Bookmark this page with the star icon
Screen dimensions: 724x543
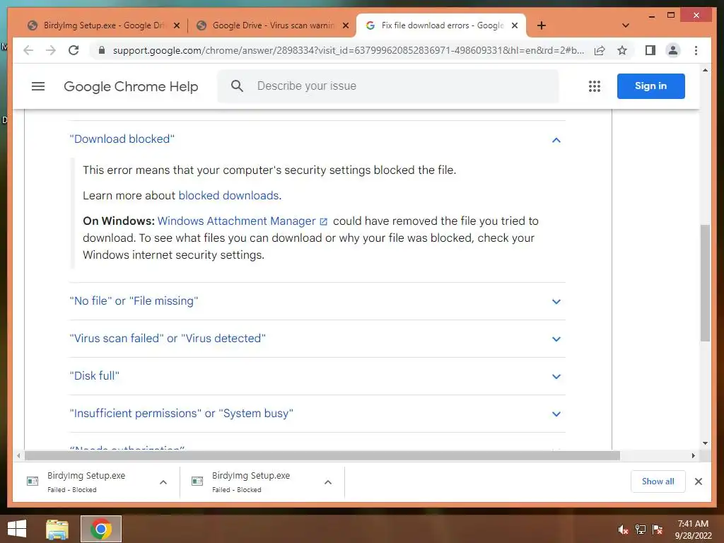[622, 50]
